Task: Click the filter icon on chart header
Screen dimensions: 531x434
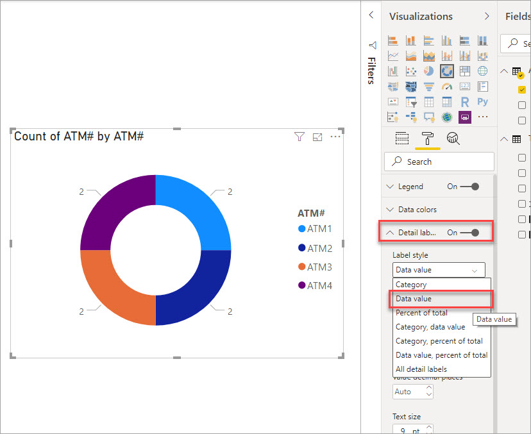Action: tap(299, 137)
